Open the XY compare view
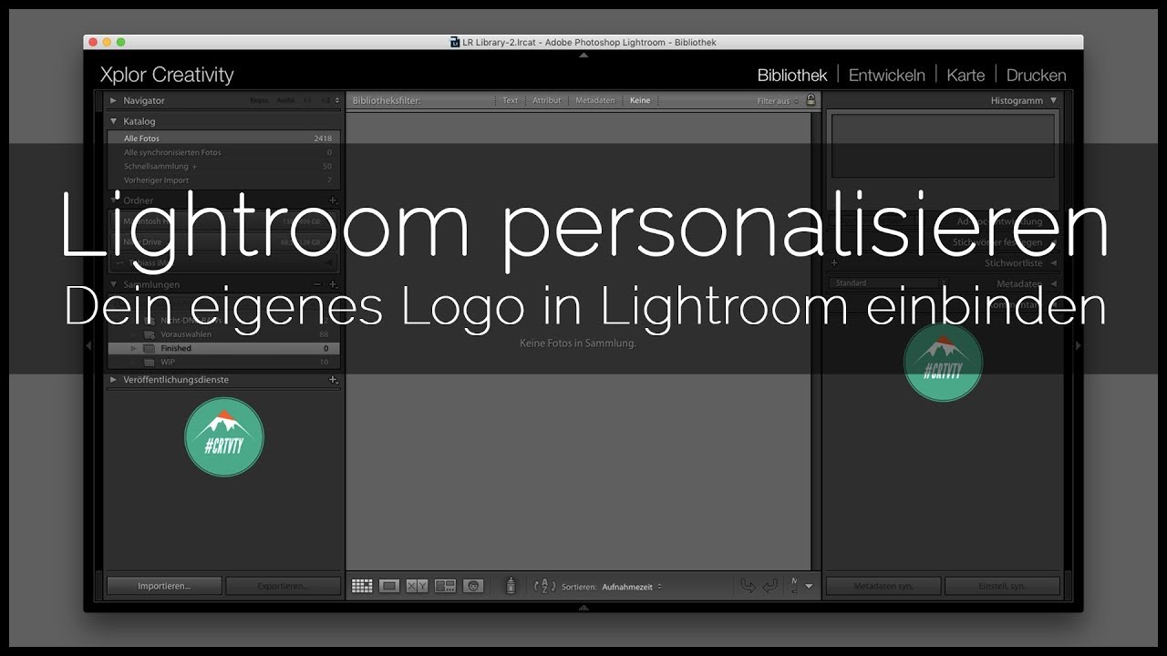This screenshot has height=656, width=1167. click(x=417, y=586)
